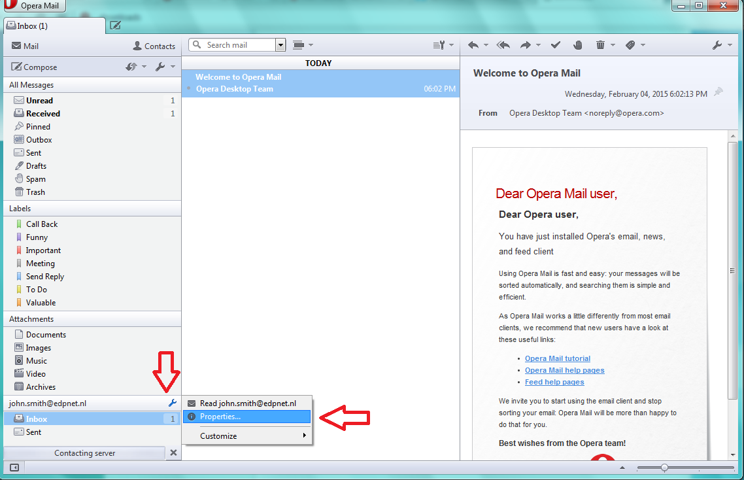Open Sent under john.smith@edpnet.nl account
The width and height of the screenshot is (744, 480).
click(x=93, y=432)
